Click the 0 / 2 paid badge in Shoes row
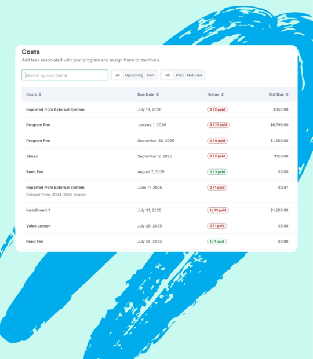Viewport: 313px width, 359px height. [x=217, y=156]
